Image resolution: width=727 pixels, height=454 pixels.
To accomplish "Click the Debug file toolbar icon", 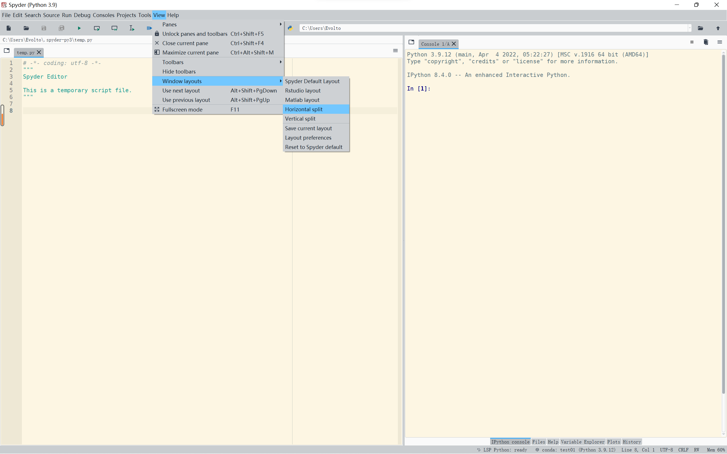I will 149,28.
